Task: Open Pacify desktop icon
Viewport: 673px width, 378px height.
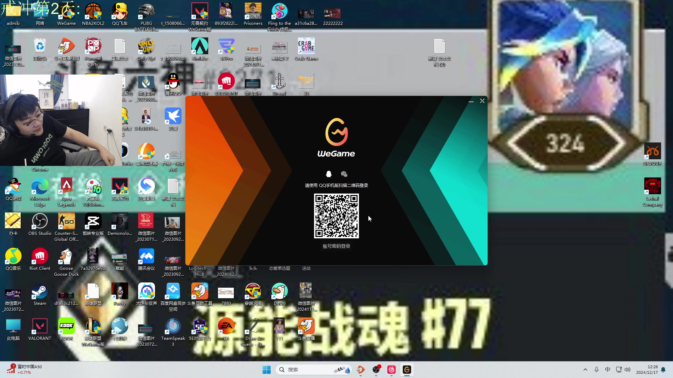Action: pyautogui.click(x=120, y=295)
